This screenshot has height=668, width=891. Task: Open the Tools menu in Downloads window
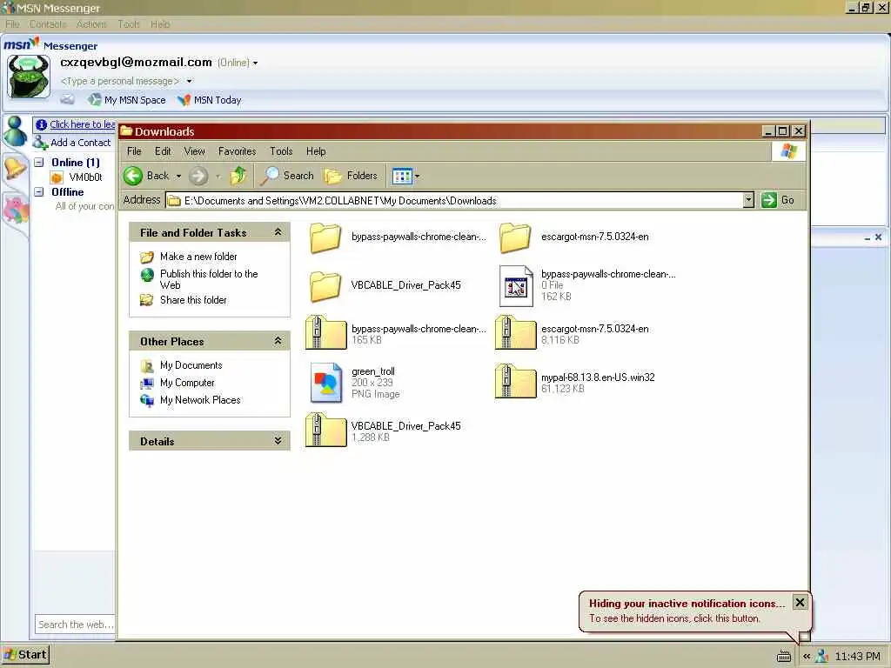[x=281, y=151]
